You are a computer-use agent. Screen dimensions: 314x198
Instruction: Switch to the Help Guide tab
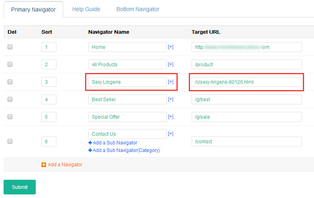click(86, 9)
